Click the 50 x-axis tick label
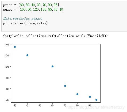Screen dimensions: 127x112 pyautogui.click(x=40, y=106)
